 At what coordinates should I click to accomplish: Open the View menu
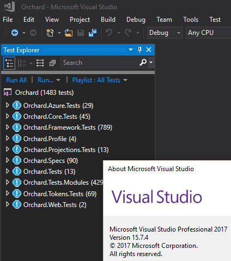pos(52,20)
